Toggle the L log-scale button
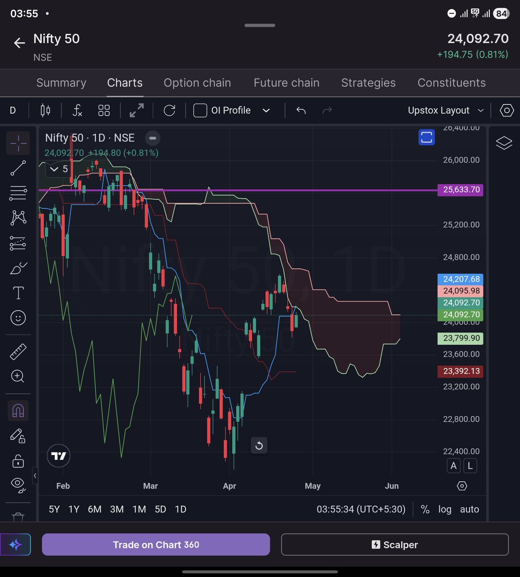Screen dimensions: 520x577 point(469,465)
